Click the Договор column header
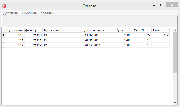The image size is (180, 107). [x=33, y=30]
